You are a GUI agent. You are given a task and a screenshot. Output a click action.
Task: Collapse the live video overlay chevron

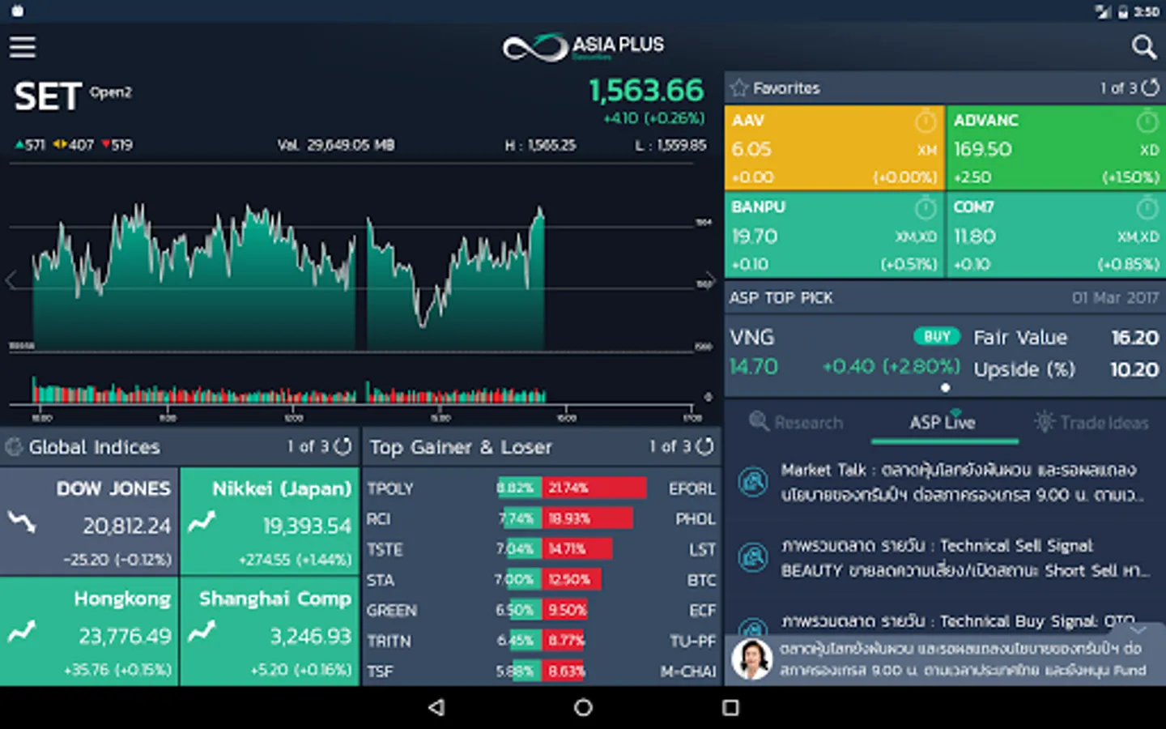coord(1138,629)
